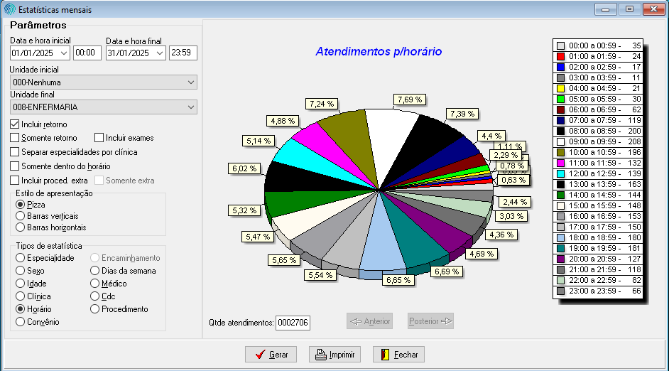This screenshot has width=669, height=371.
Task: Open the Unidade inicial dropdown
Action: [x=190, y=82]
